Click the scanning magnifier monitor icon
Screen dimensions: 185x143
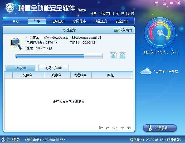click(16, 44)
